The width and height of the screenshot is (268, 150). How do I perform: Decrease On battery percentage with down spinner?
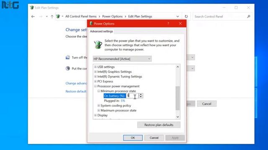tap(141, 97)
